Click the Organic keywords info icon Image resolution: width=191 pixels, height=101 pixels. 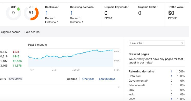(128, 6)
